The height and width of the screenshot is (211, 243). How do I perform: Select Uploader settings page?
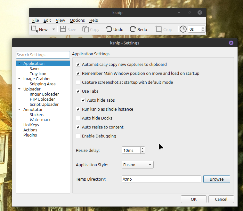point(32,89)
